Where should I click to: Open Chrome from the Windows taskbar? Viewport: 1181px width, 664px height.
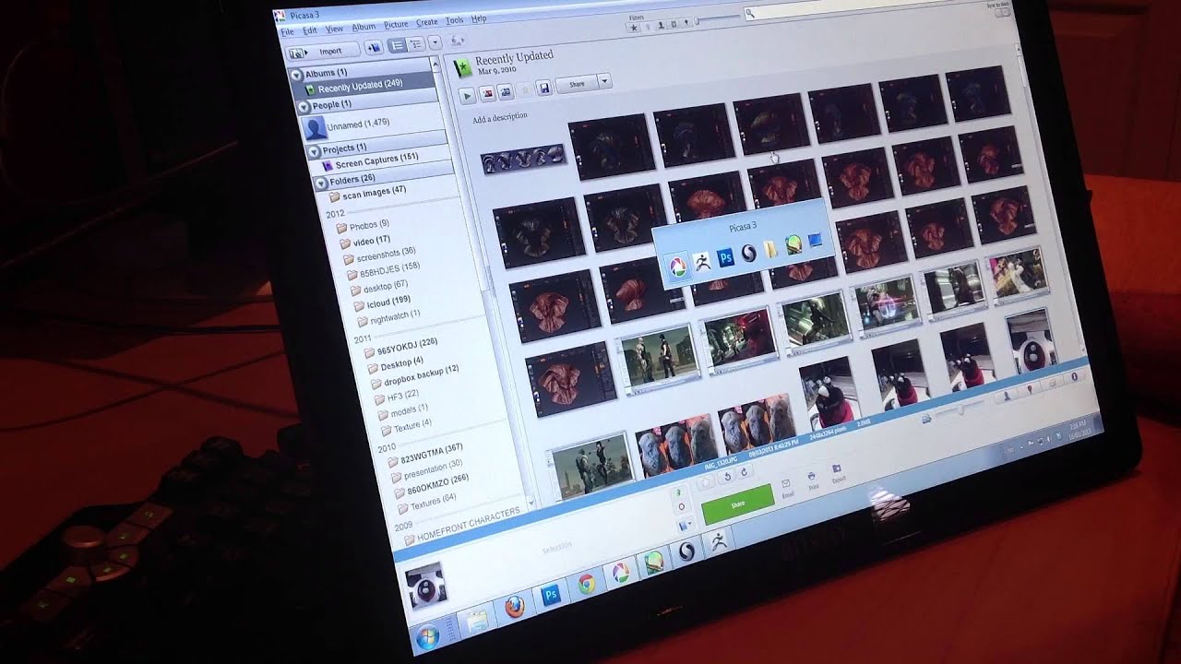[x=586, y=584]
